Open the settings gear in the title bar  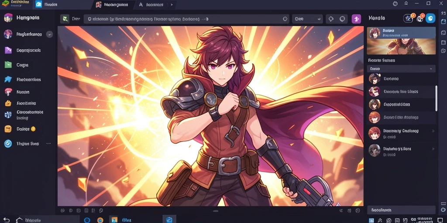coord(395,3)
